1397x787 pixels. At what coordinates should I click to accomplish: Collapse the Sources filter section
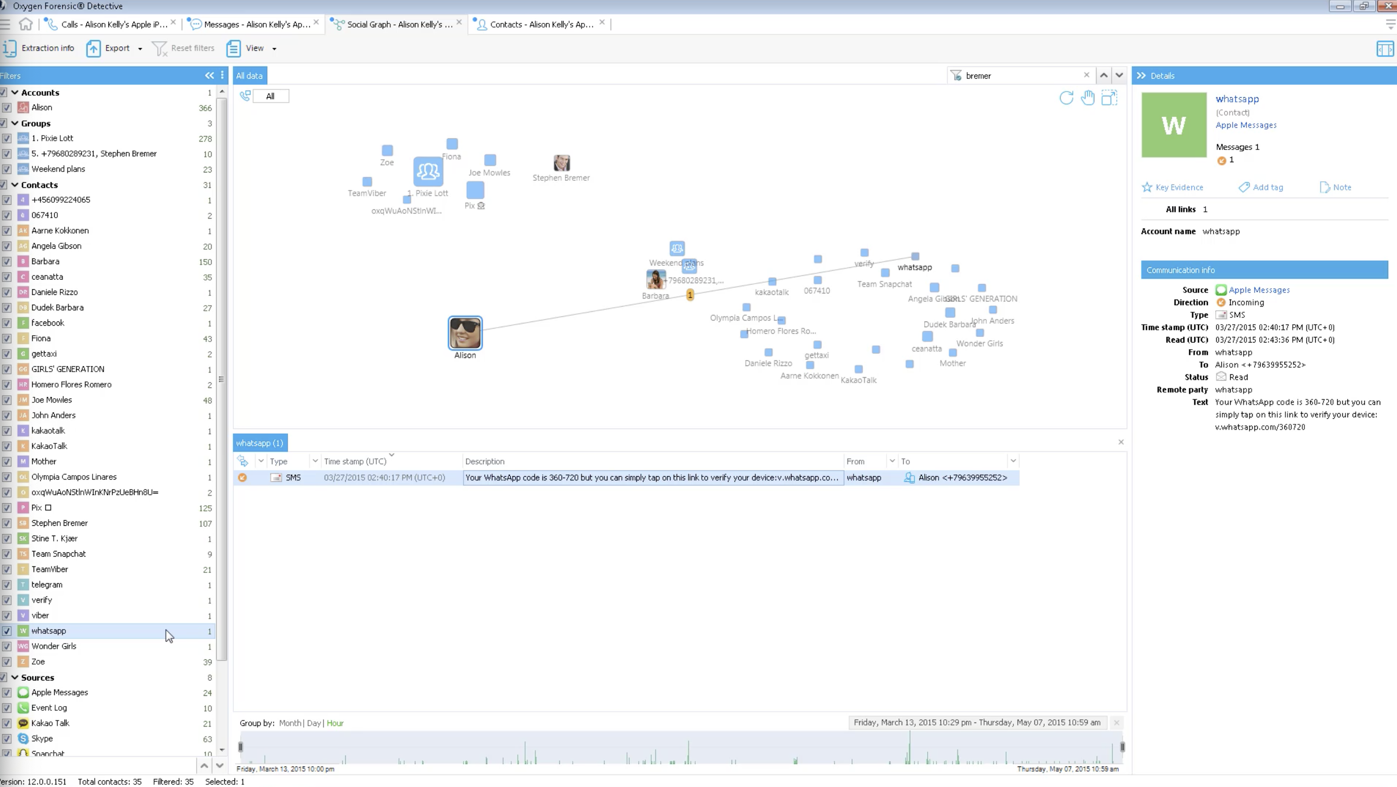[x=14, y=678]
